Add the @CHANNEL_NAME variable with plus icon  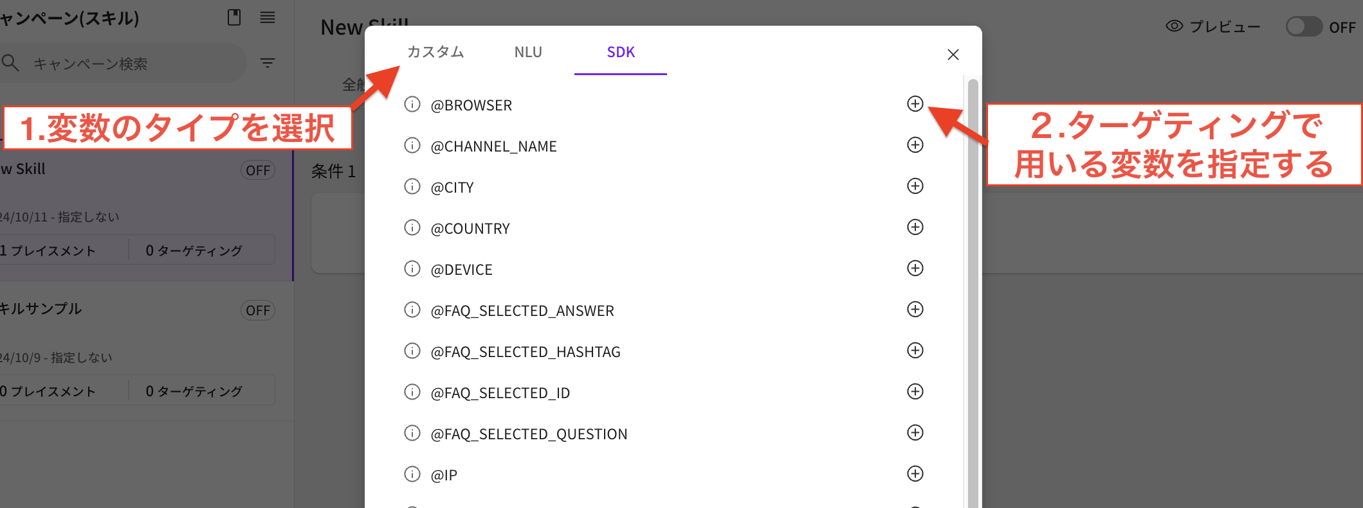(x=915, y=145)
